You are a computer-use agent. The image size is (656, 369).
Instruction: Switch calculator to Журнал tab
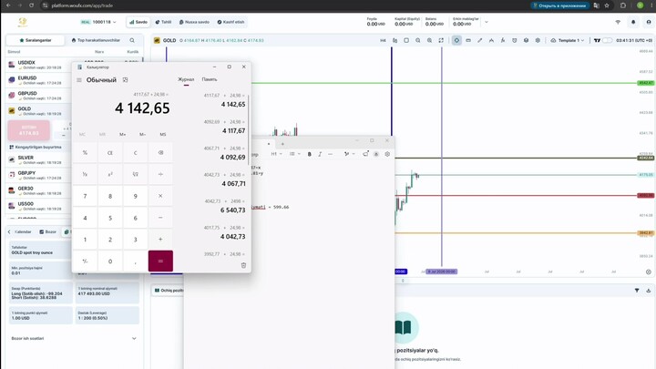[186, 79]
